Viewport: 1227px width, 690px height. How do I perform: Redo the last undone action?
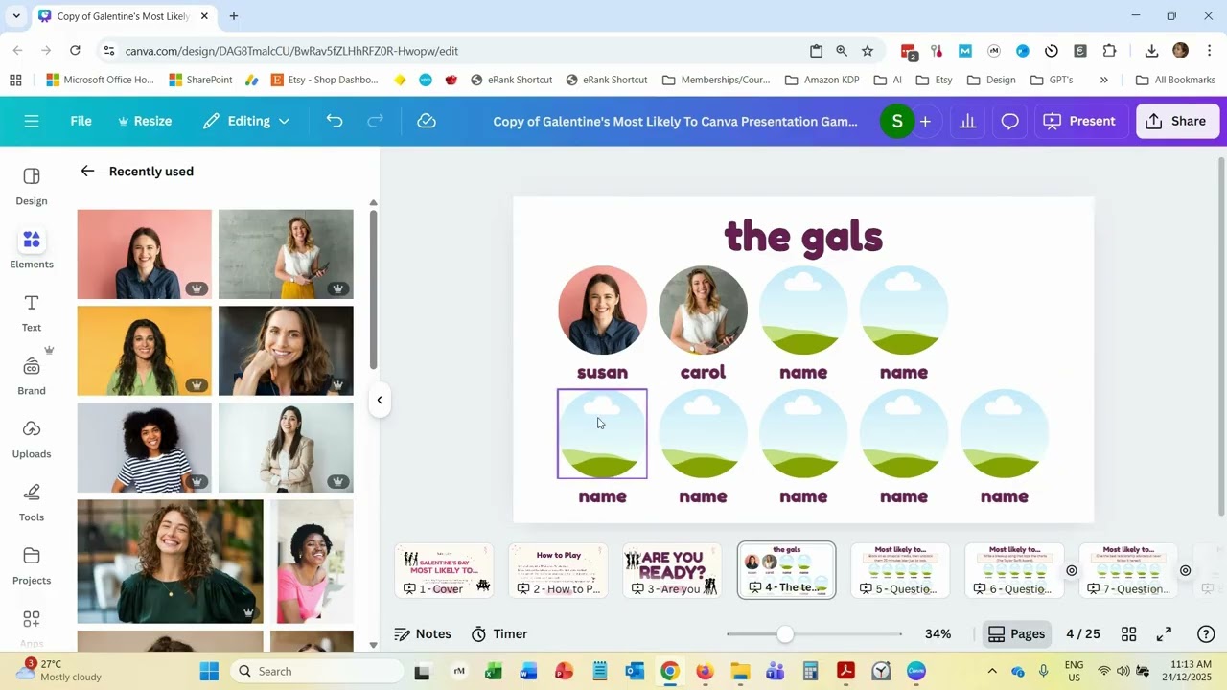[376, 121]
